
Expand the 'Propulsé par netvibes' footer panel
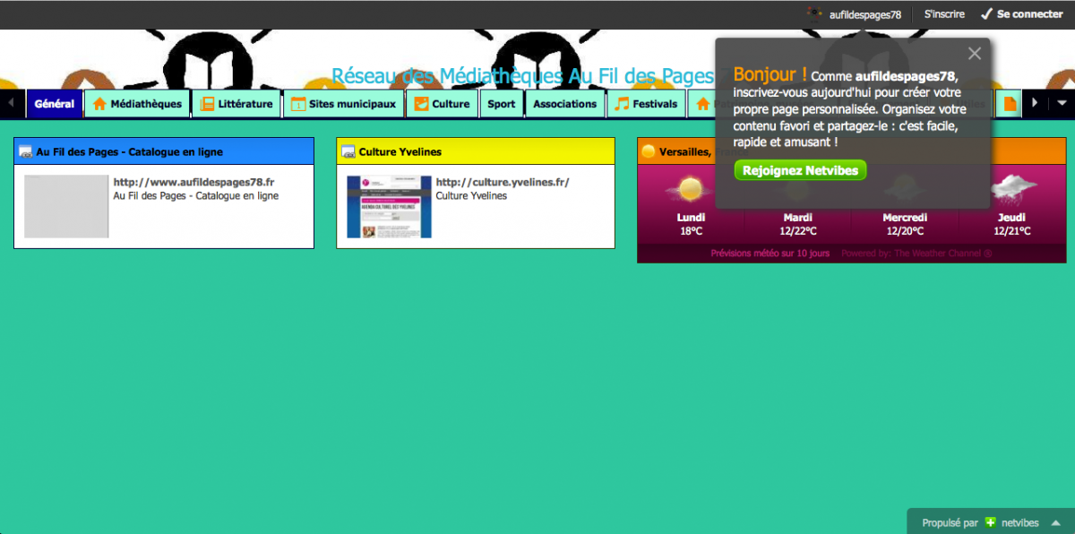pyautogui.click(x=1056, y=522)
